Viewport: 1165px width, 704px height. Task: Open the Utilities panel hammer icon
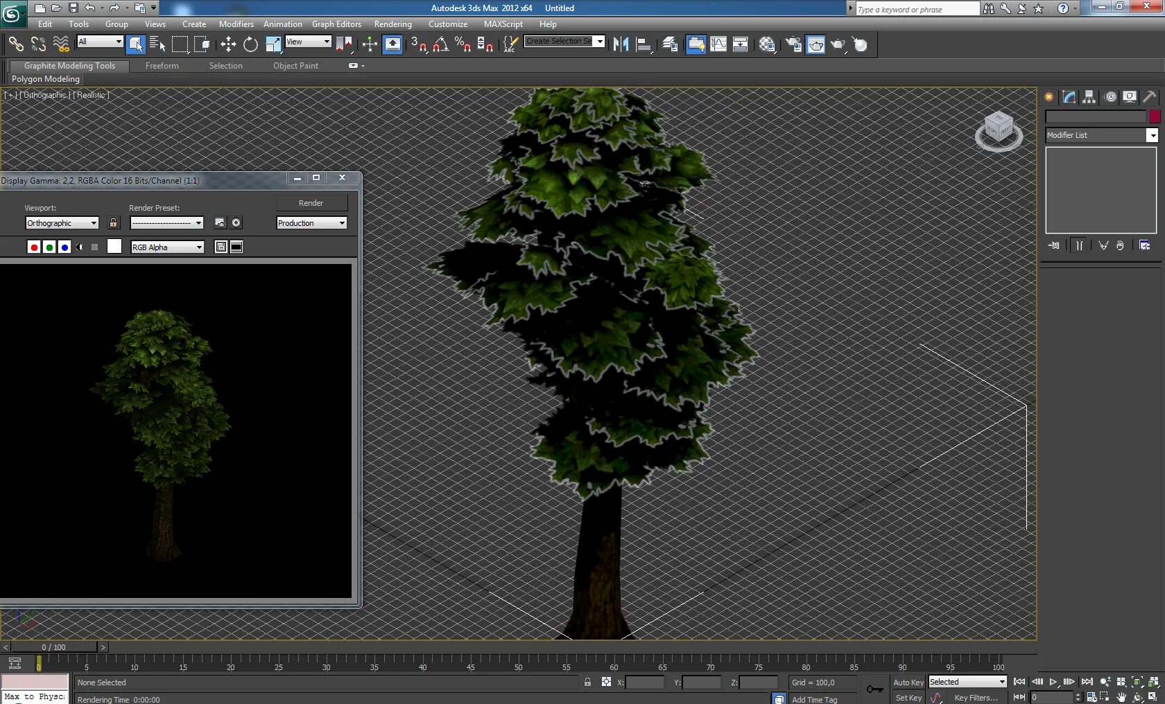(x=1149, y=97)
